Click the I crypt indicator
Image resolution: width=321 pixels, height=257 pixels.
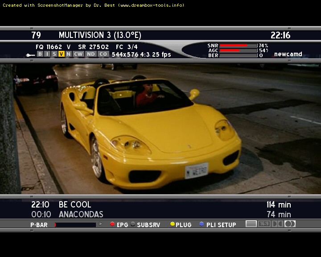tap(47, 54)
